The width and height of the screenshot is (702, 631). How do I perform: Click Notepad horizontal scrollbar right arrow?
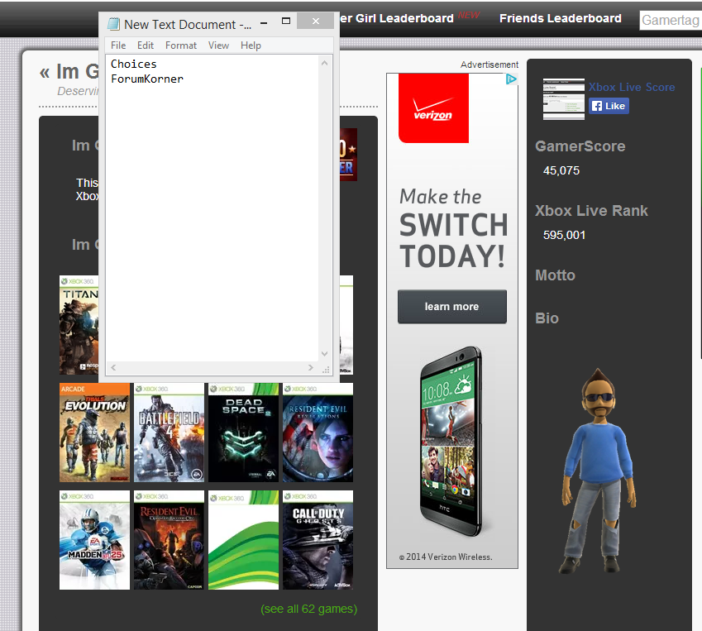coord(311,368)
